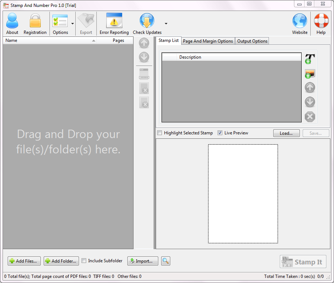Expand the Options dropdown arrow
This screenshot has height=283, width=334.
click(73, 24)
